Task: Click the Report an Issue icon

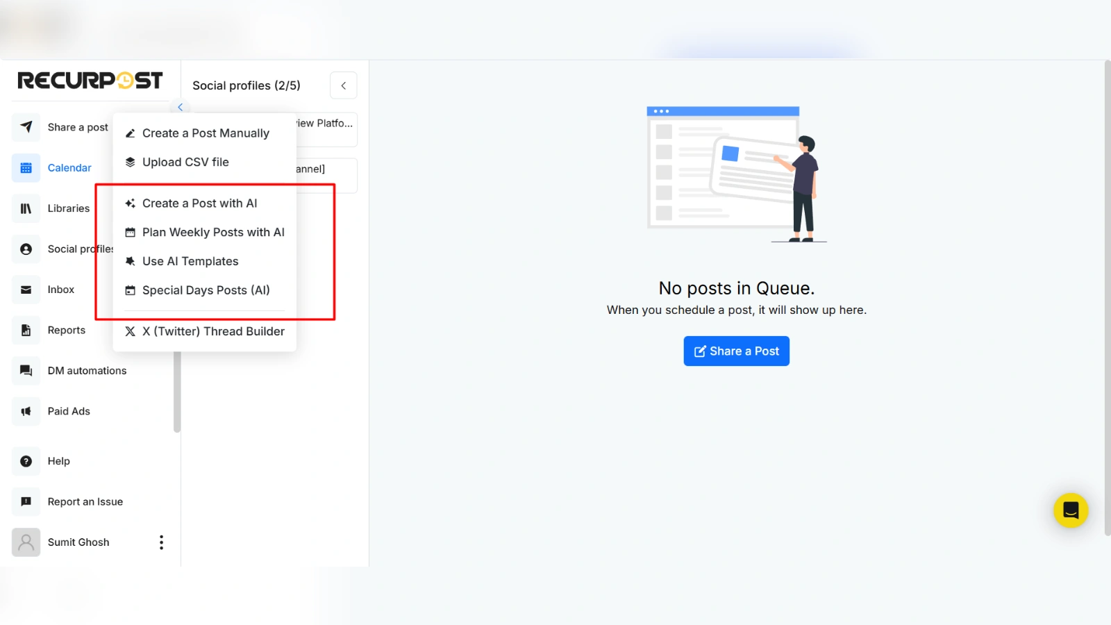Action: click(26, 501)
